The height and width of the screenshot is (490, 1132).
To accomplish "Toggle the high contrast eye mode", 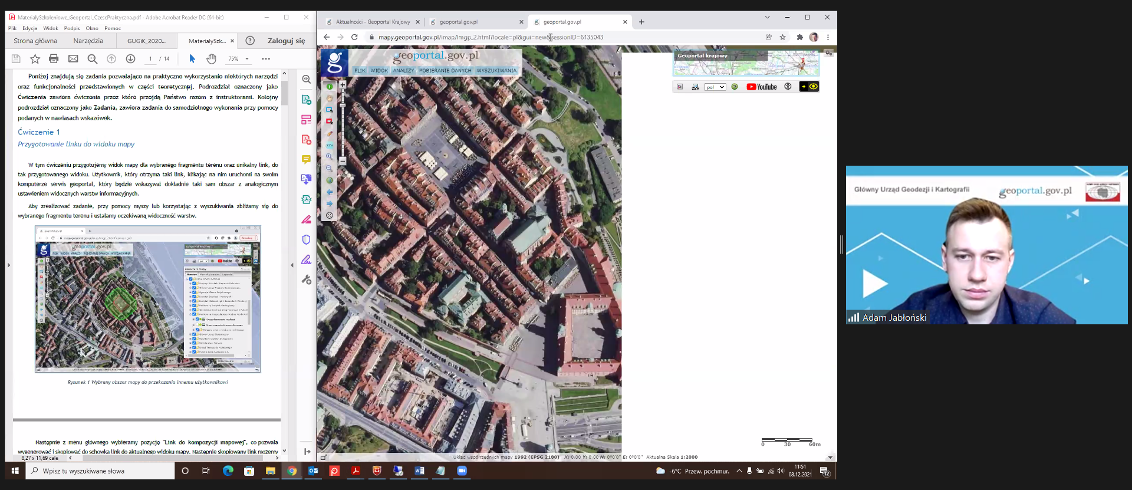I will (809, 87).
